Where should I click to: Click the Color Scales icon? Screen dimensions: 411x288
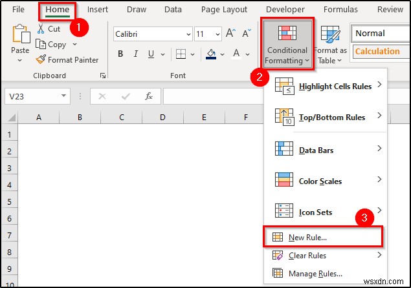[x=284, y=179]
